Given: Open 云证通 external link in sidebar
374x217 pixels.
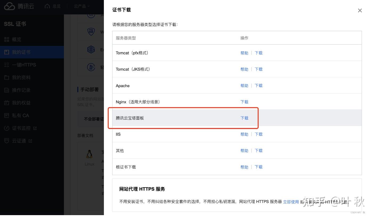Looking at the screenshot, I should 19,141.
